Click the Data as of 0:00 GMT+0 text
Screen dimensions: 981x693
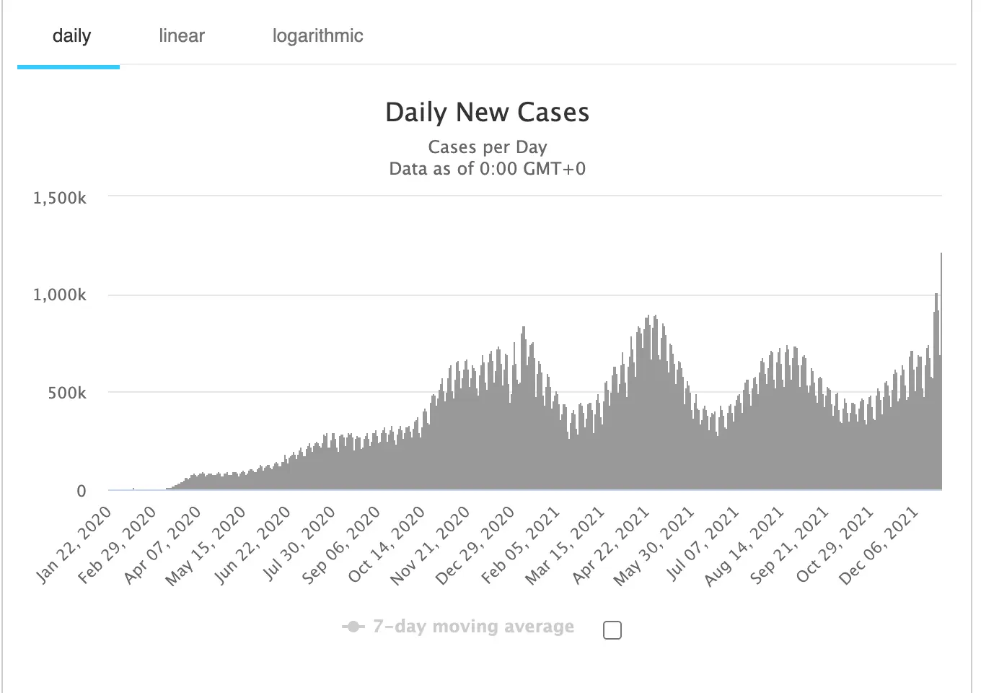point(488,169)
